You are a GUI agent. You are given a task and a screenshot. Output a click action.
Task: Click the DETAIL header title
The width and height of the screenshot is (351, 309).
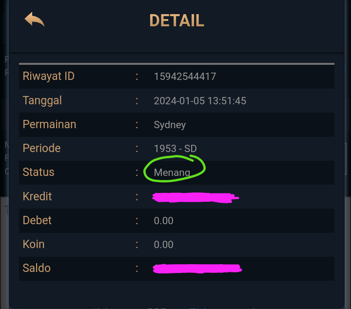(176, 21)
